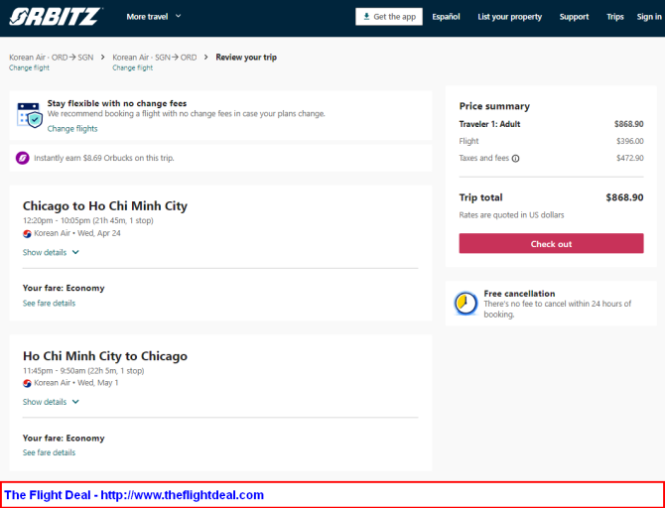The height and width of the screenshot is (508, 665).
Task: Click the Orbitz logo
Action: 56,17
